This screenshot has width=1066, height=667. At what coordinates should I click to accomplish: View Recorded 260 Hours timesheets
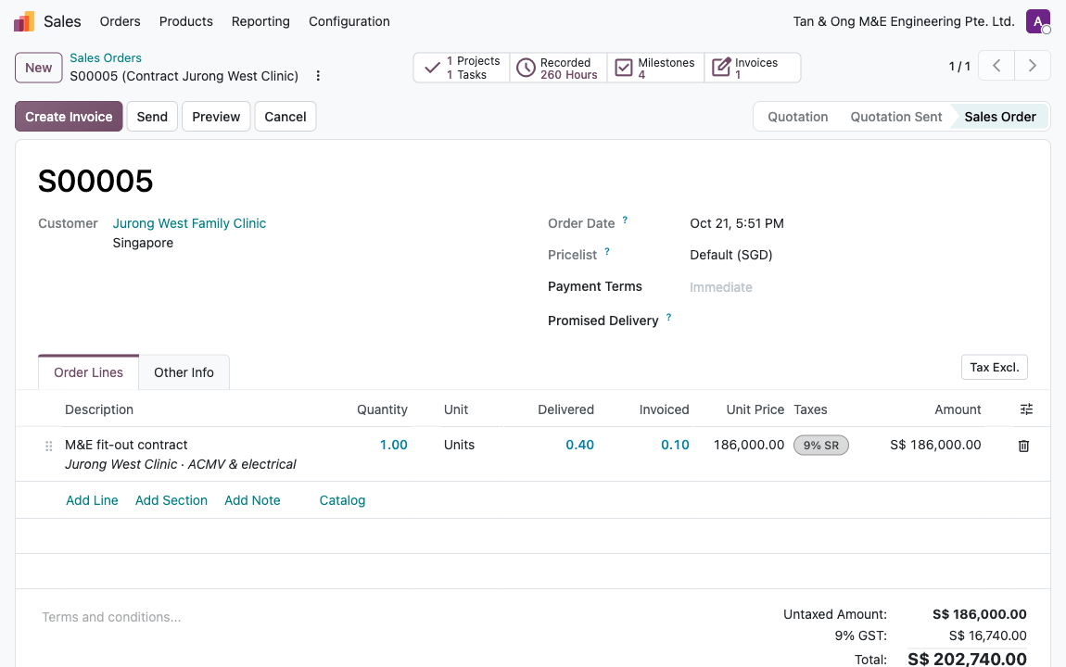click(558, 68)
